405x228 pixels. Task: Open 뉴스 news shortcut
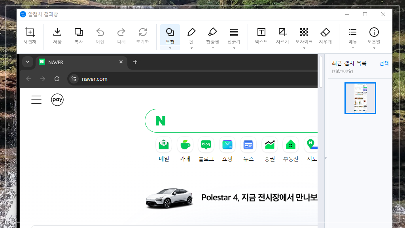click(248, 149)
